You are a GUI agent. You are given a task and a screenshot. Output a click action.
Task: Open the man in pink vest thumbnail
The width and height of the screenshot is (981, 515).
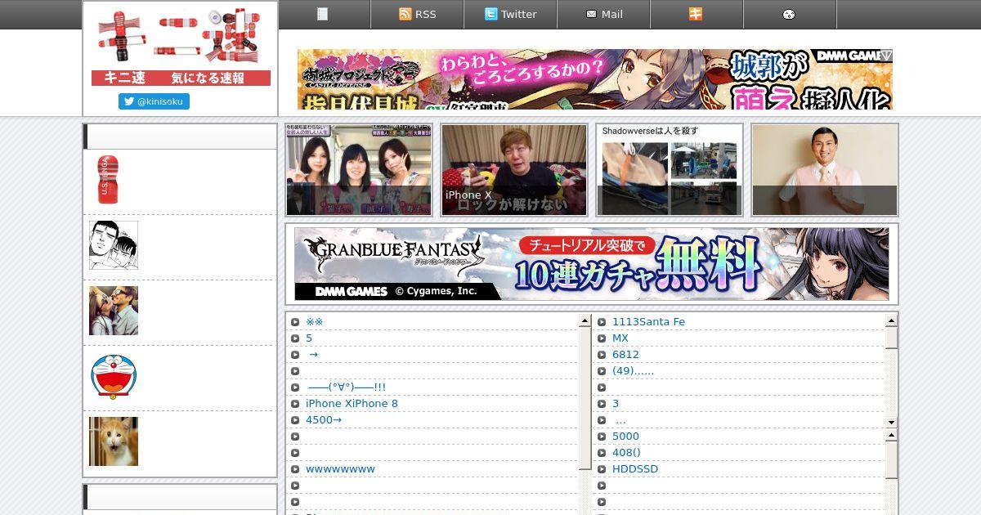(825, 170)
